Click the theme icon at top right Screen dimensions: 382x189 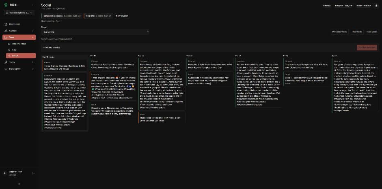376,6
